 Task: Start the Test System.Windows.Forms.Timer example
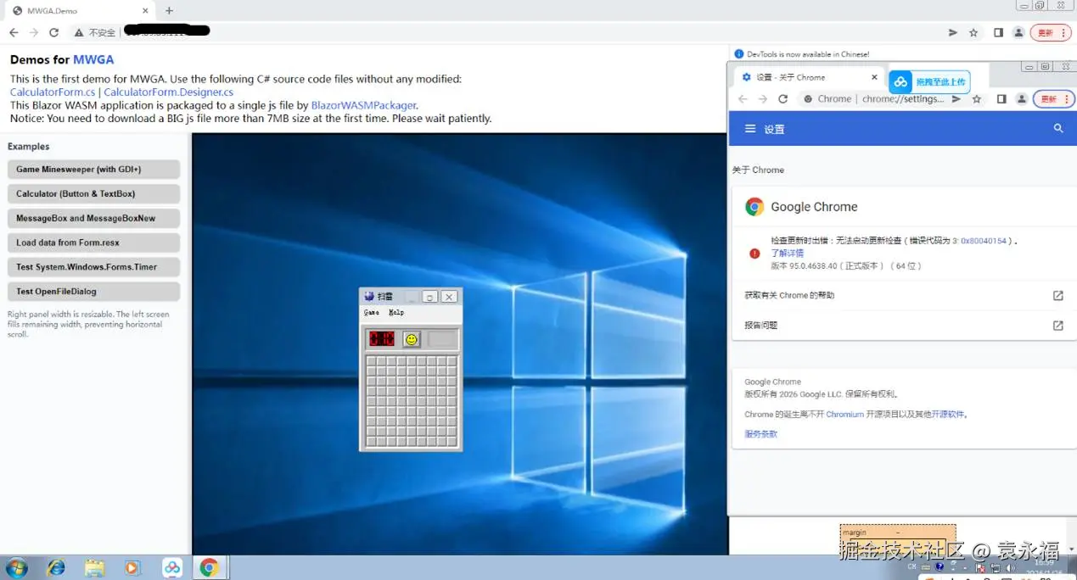(93, 267)
